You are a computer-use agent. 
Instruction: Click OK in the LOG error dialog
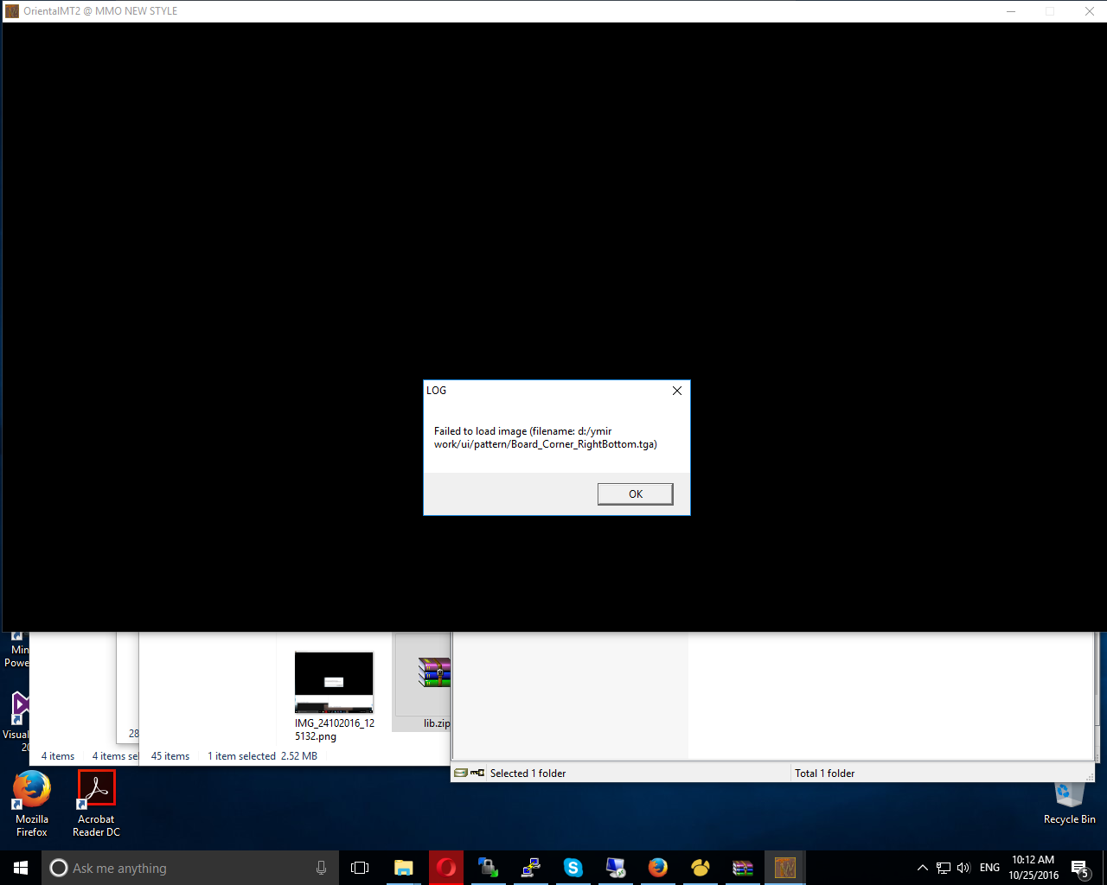pos(635,493)
